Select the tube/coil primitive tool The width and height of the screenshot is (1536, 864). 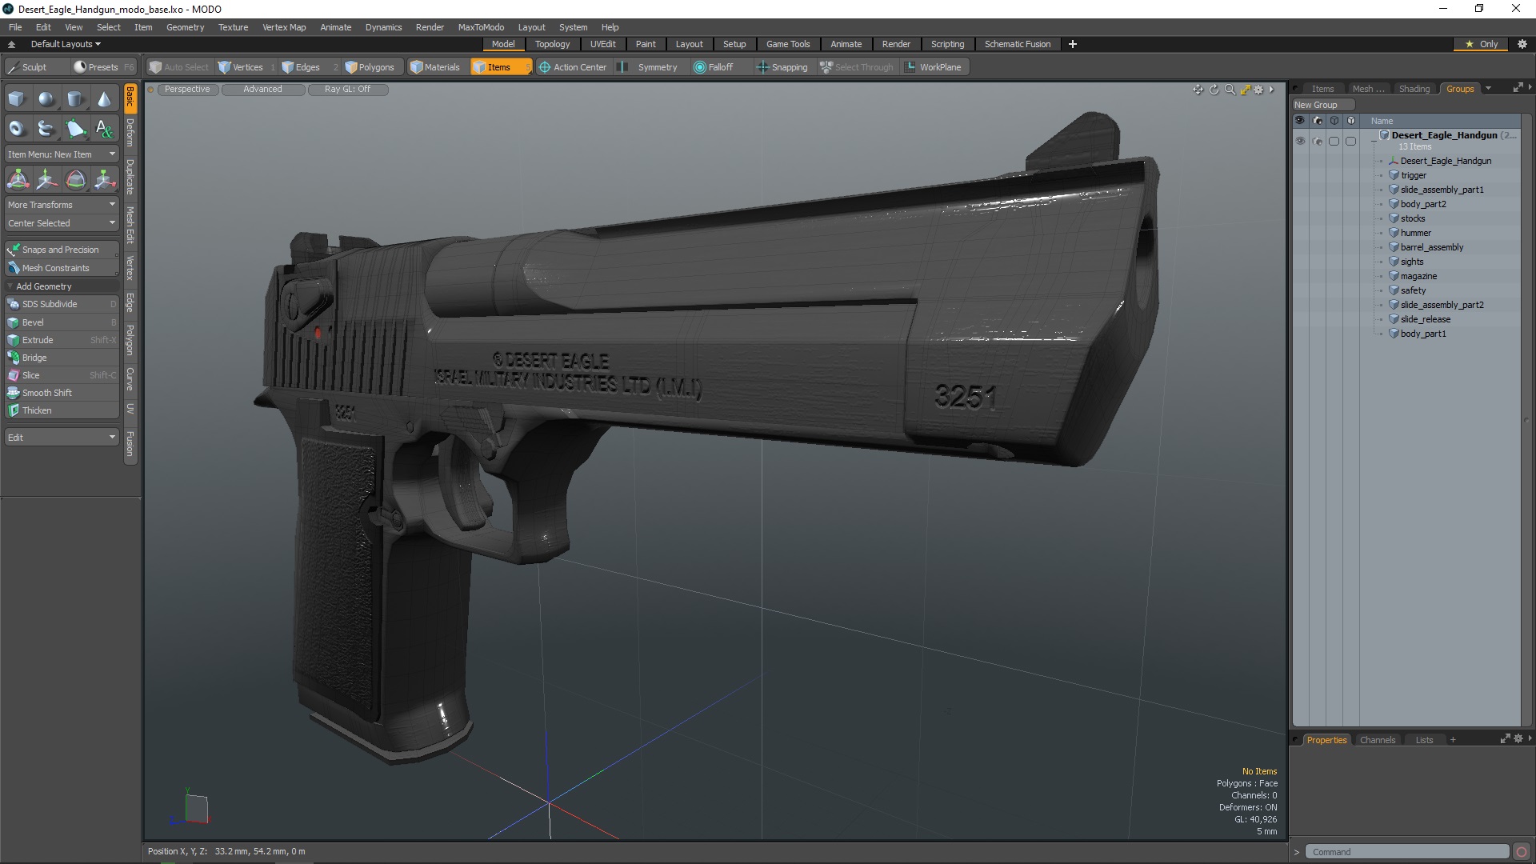point(46,128)
